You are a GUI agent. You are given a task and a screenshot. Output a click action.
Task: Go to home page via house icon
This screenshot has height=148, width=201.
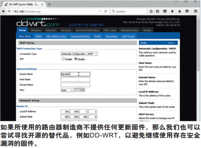[x=180, y=11]
